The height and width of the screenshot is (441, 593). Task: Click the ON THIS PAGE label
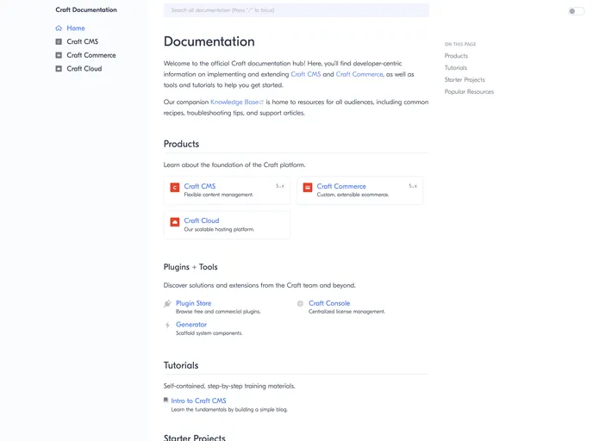click(460, 44)
